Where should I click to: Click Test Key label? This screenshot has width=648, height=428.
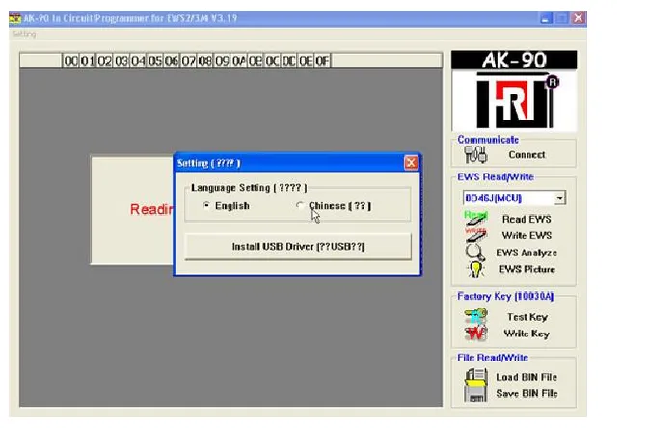pyautogui.click(x=527, y=317)
